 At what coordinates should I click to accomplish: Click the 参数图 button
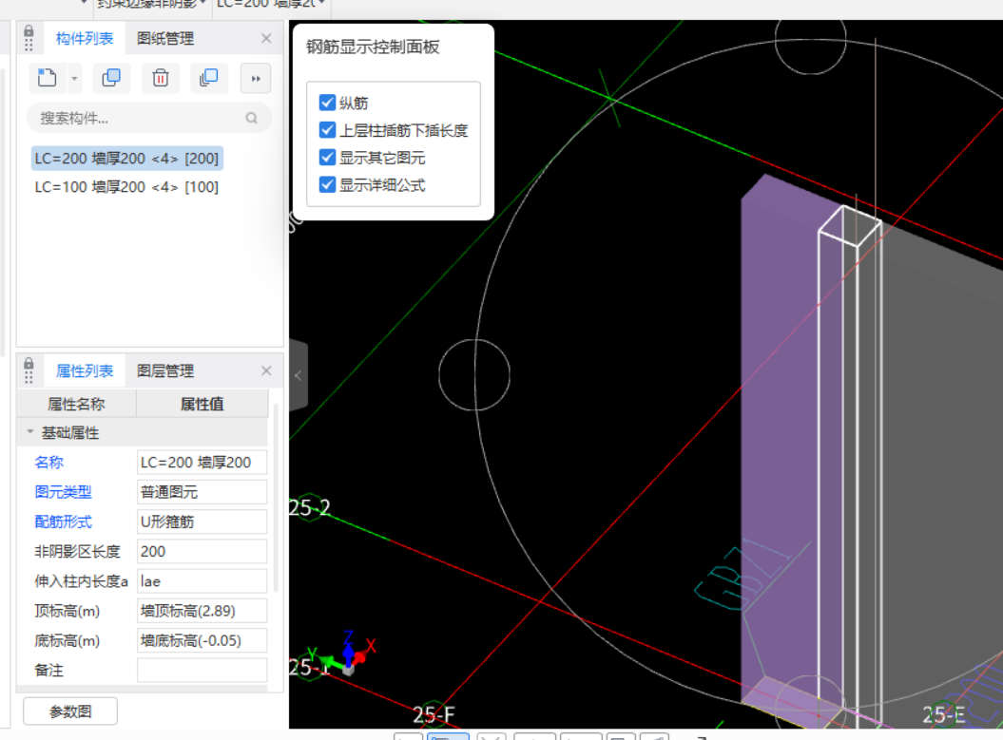click(x=70, y=712)
